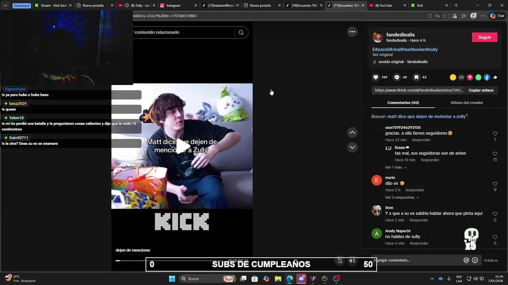This screenshot has height=285, width=508.
Task: Open the three-dots options menu
Action: tap(352, 32)
